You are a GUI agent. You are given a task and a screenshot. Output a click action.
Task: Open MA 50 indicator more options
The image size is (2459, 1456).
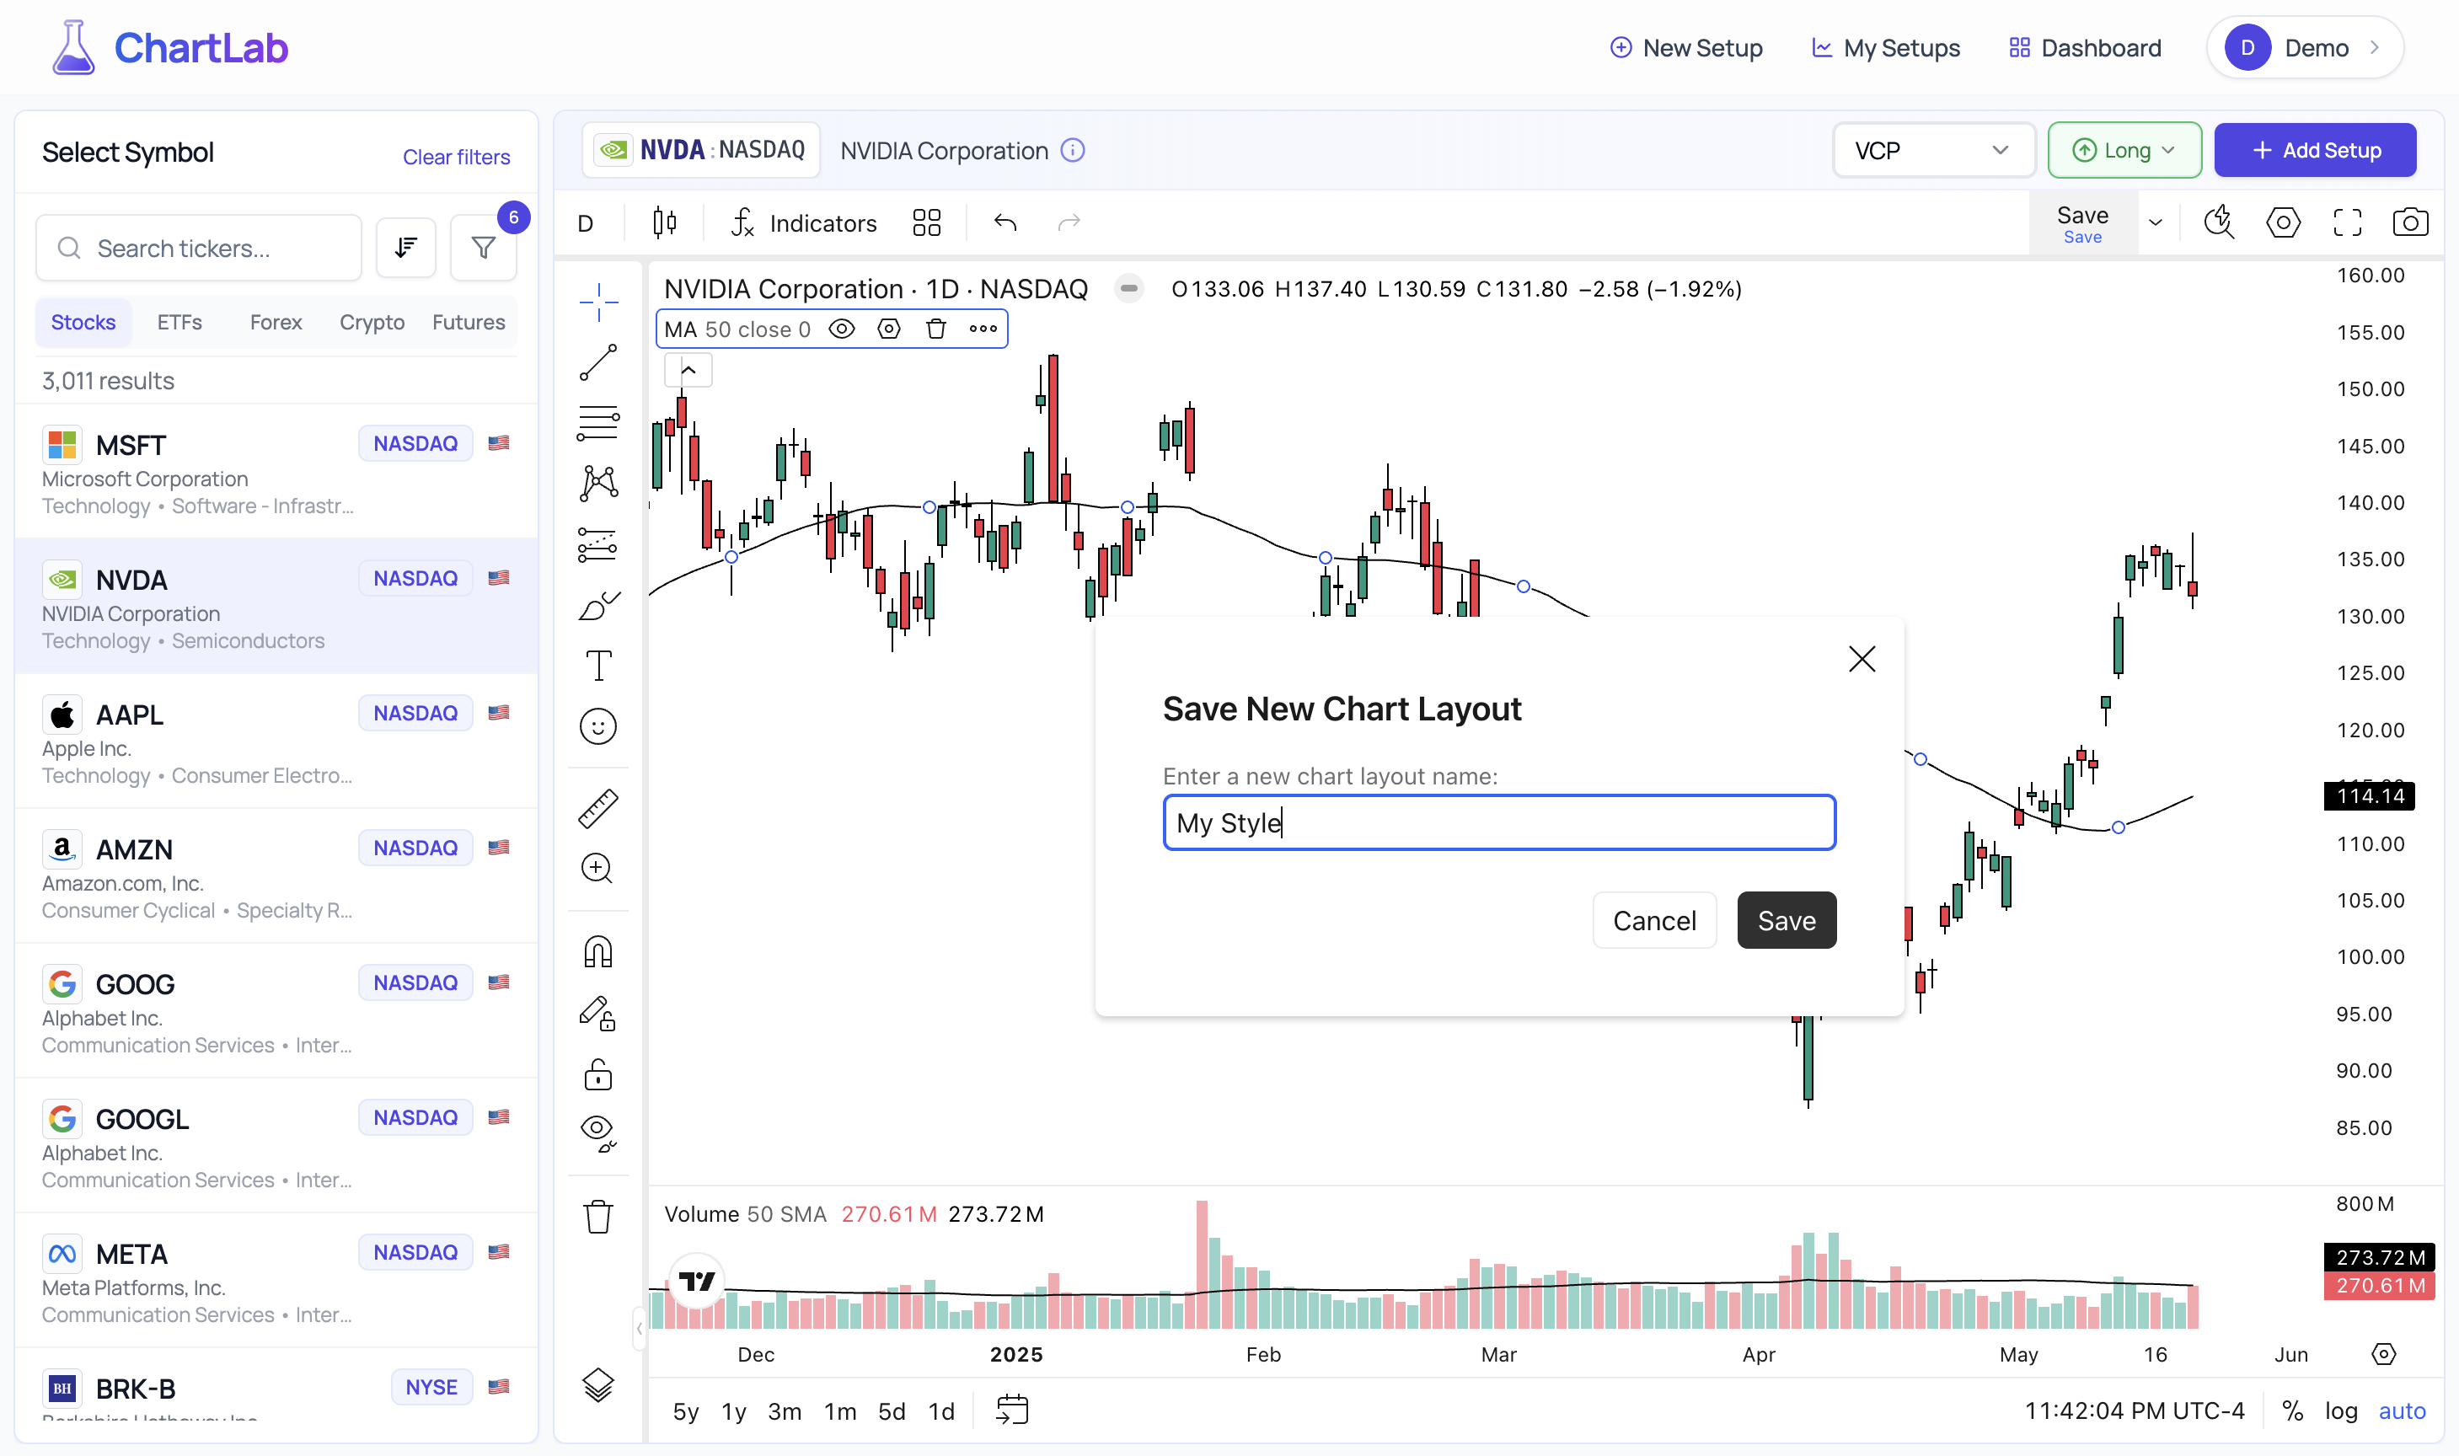point(983,329)
